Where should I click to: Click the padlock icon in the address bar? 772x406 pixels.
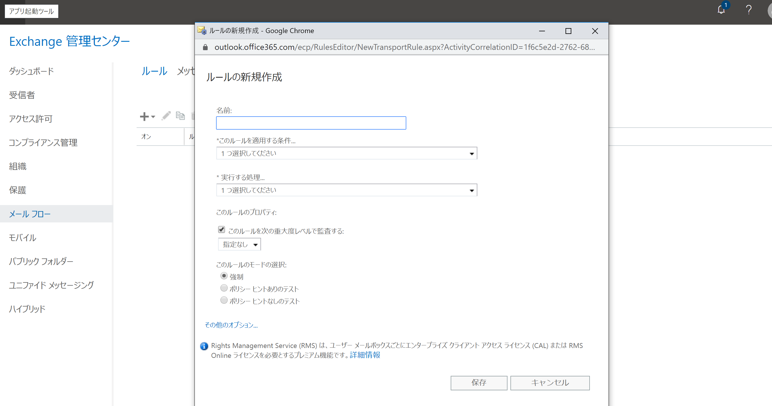pyautogui.click(x=205, y=47)
